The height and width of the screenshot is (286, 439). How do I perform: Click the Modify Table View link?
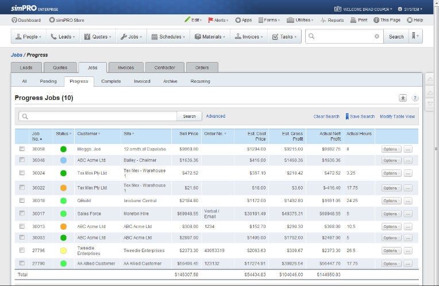(x=397, y=117)
